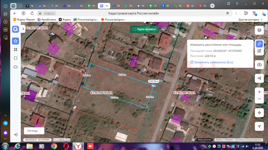
Task: Open favorites with the star icon
Action: 15,41
